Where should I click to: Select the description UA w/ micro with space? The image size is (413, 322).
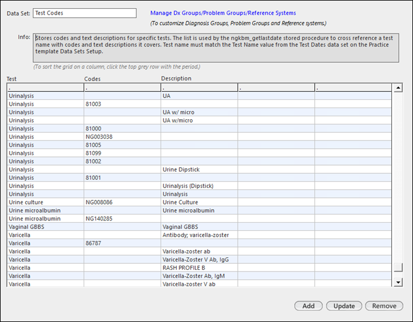click(x=199, y=112)
